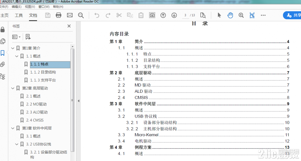Close the 书签 bookmarks panel
This screenshot has width=301, height=161.
click(x=69, y=26)
